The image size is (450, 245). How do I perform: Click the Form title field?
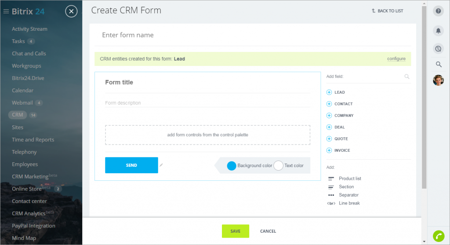pos(207,82)
